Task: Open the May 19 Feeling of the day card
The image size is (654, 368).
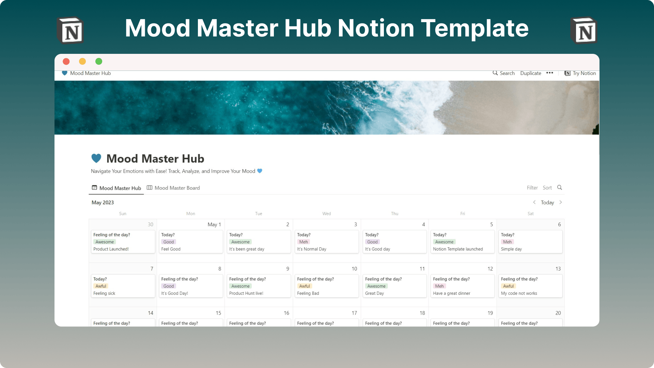Action: point(463,323)
